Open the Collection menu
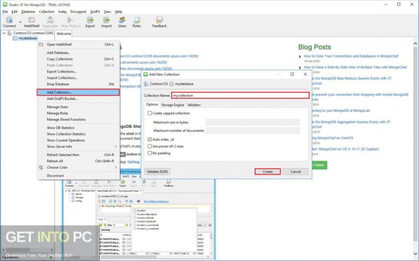Image resolution: width=419 pixels, height=261 pixels. [x=46, y=12]
